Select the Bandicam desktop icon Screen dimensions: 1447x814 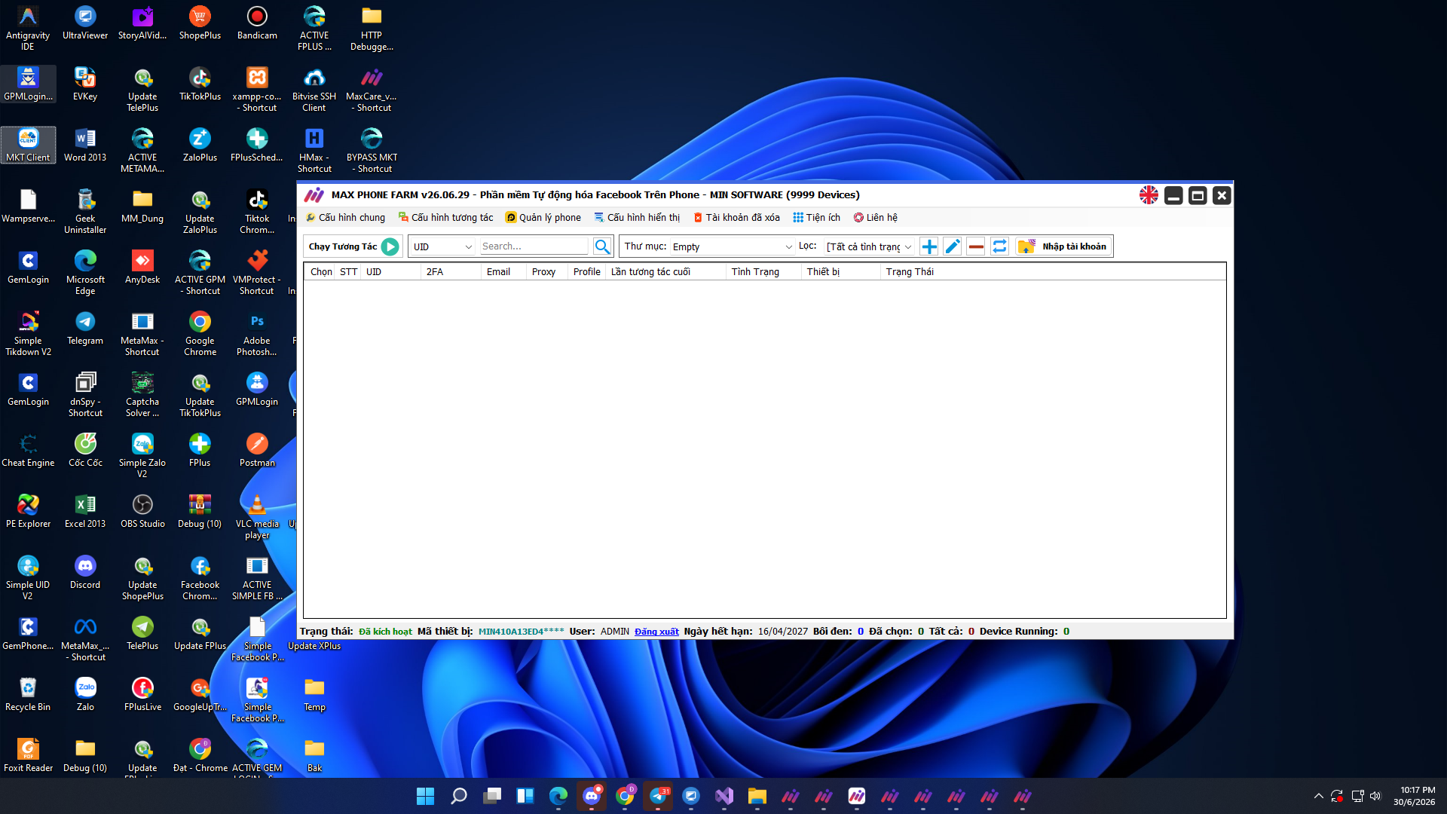[257, 23]
